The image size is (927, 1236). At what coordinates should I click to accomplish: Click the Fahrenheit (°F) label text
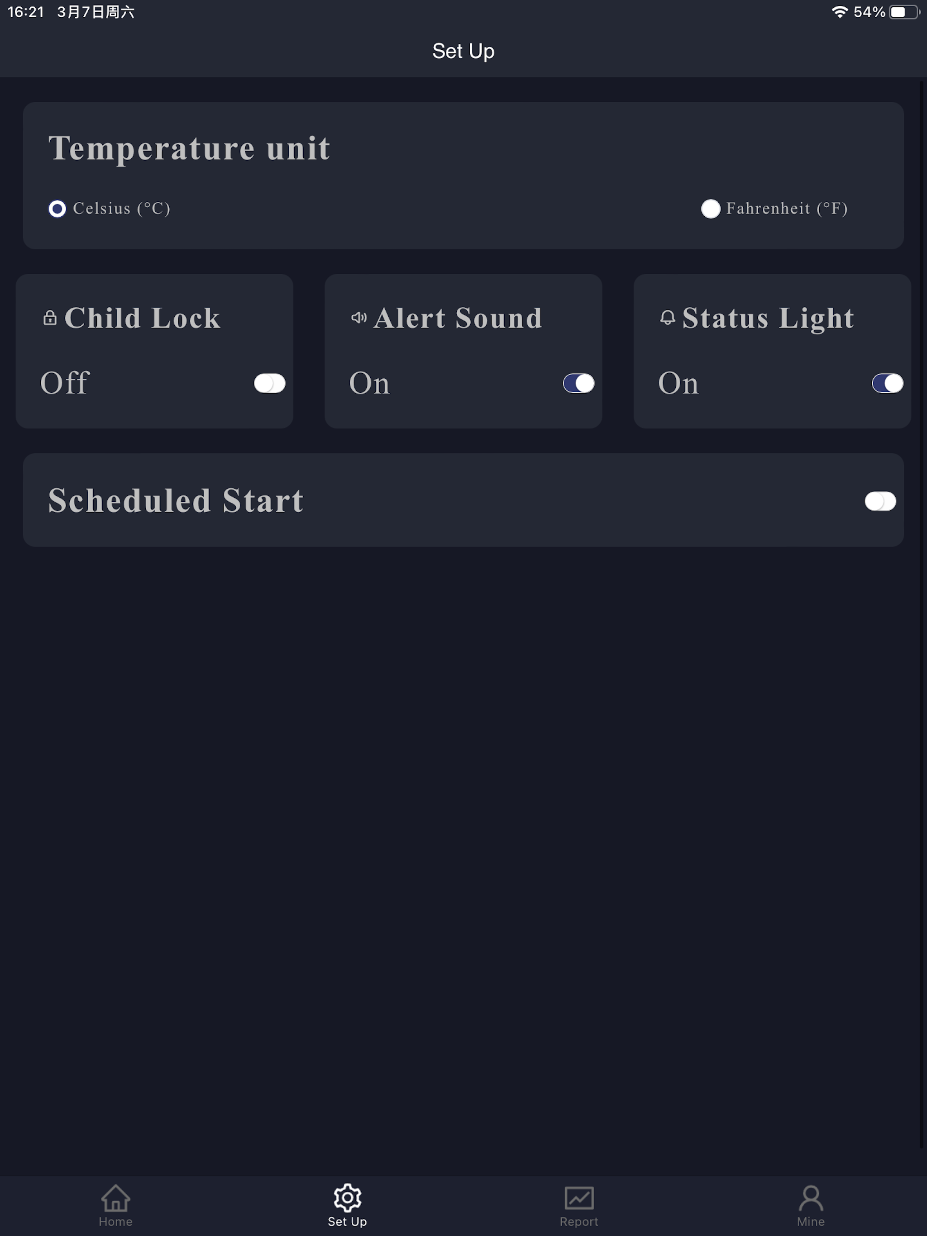(787, 209)
